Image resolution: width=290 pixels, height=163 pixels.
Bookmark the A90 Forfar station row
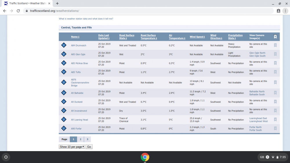tap(275, 128)
